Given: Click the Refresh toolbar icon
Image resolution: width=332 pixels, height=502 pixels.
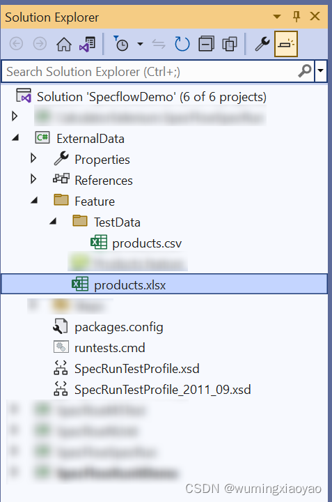Looking at the screenshot, I should click(182, 44).
